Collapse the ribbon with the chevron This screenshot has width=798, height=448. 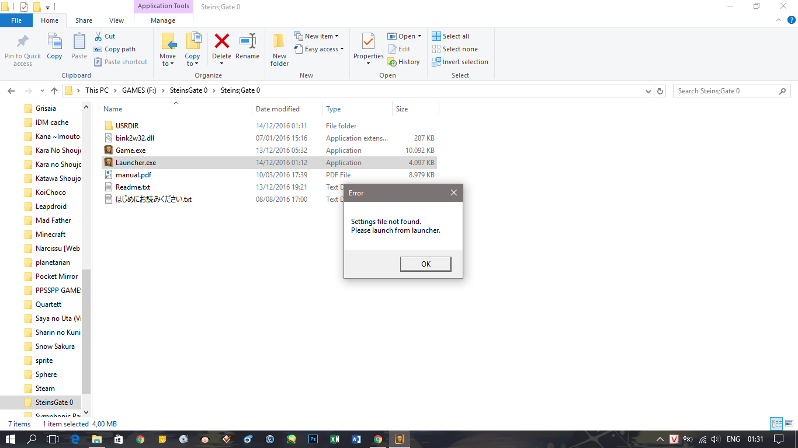pos(778,20)
